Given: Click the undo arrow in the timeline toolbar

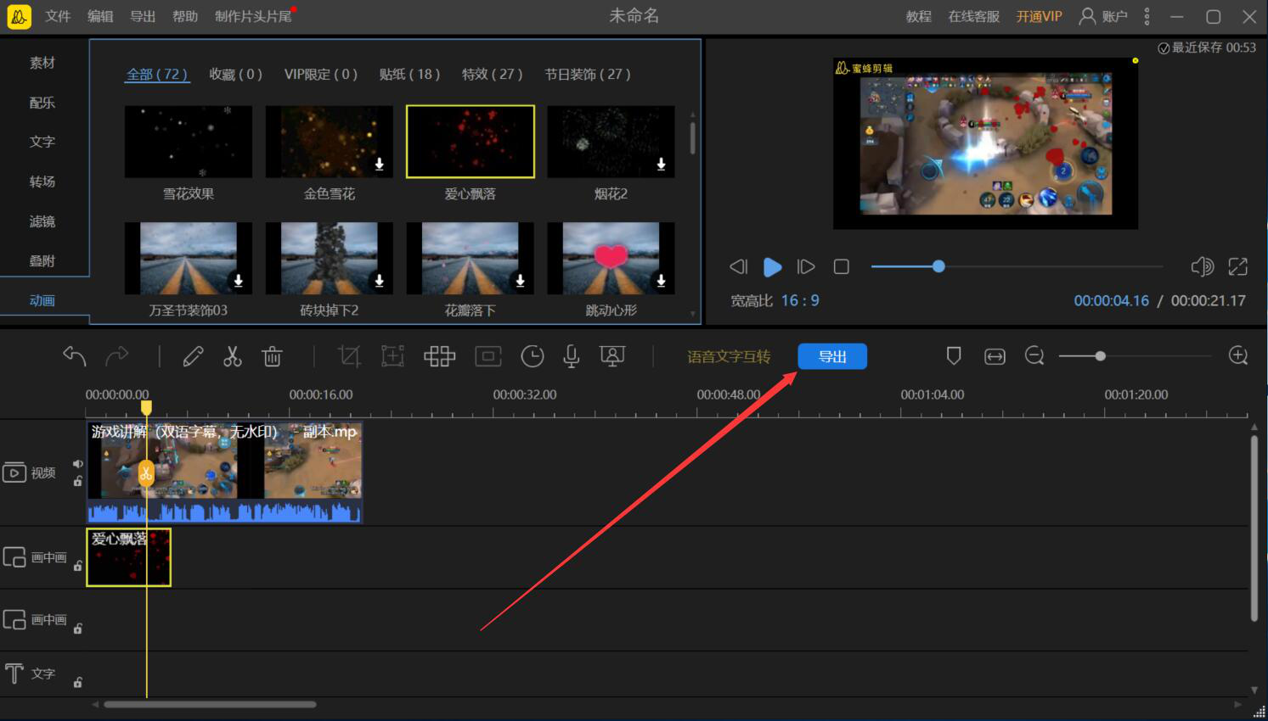Looking at the screenshot, I should click(75, 356).
